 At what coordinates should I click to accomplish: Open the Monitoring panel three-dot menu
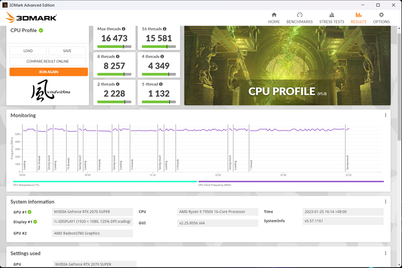click(385, 115)
